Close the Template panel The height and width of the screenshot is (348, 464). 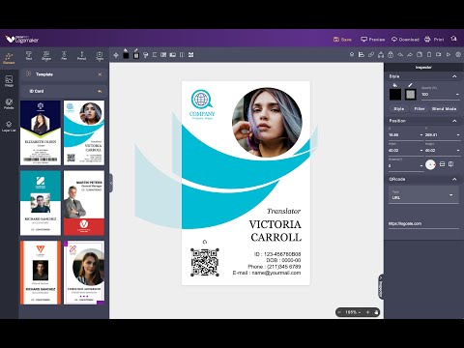pyautogui.click(x=100, y=74)
